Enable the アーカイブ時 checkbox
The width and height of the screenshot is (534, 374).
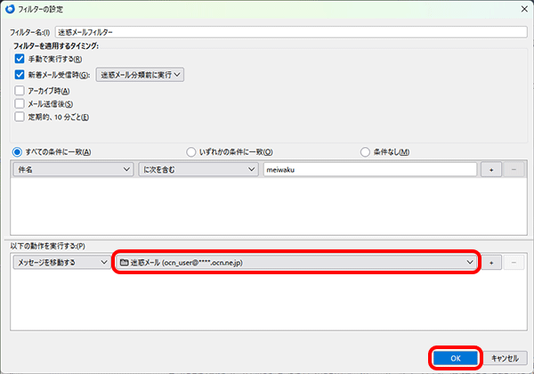point(20,91)
